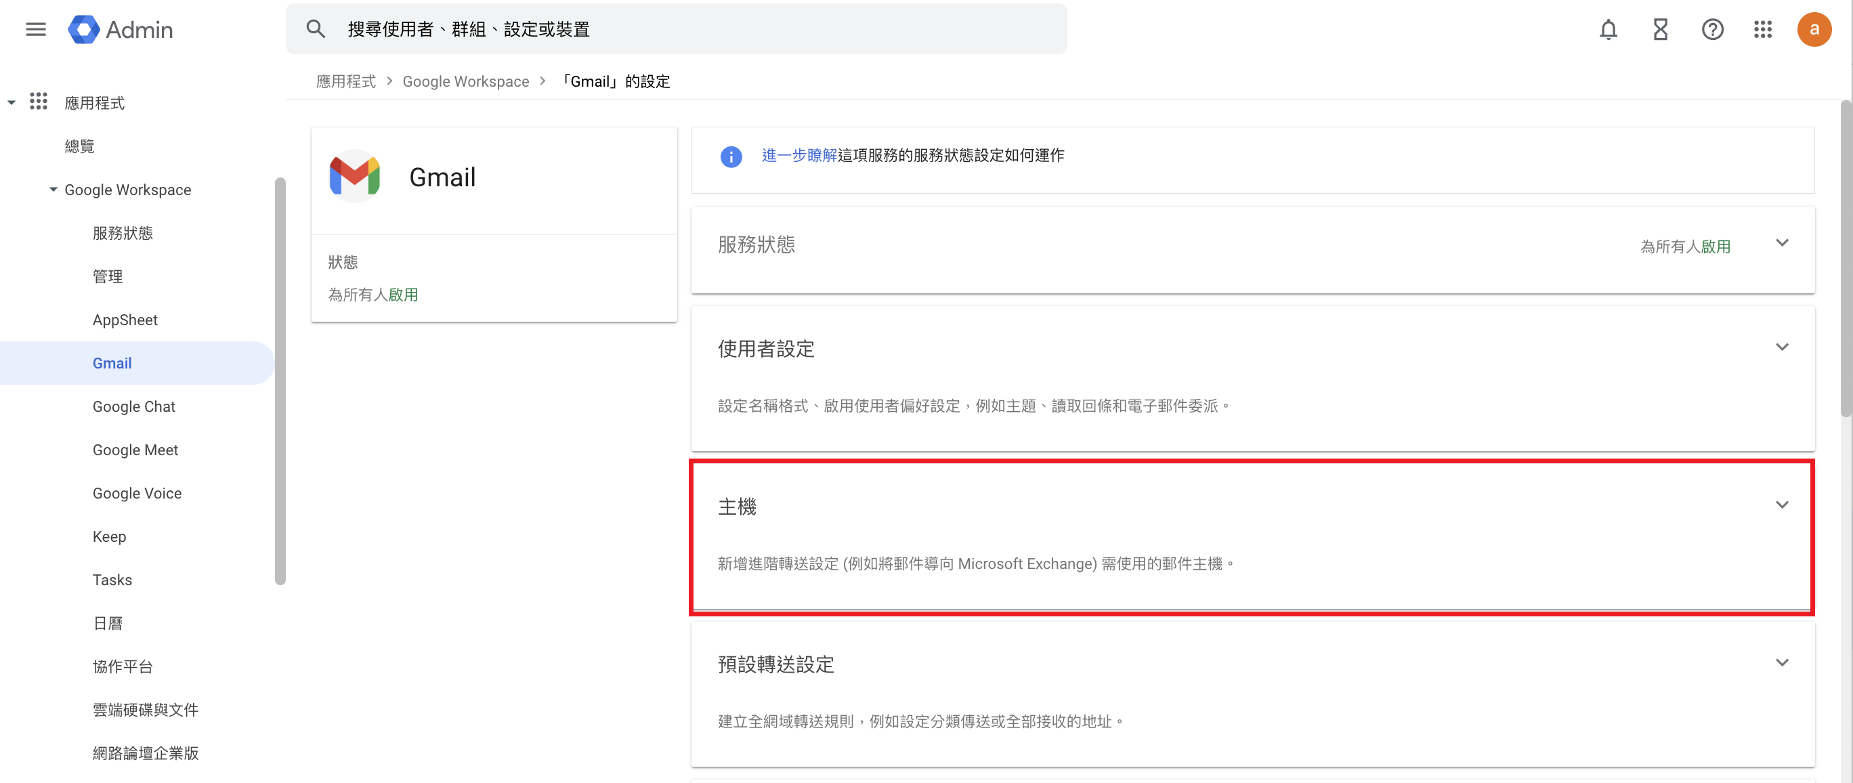Open Tasks in the sidebar
This screenshot has width=1853, height=783.
(112, 579)
